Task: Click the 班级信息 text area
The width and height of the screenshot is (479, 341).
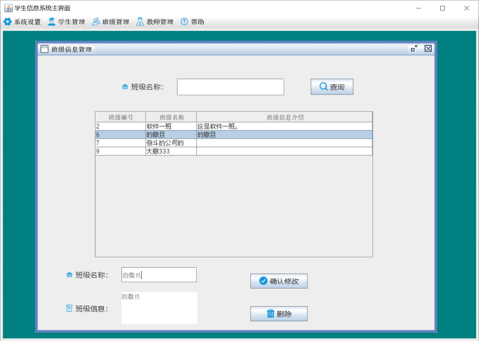Action: point(159,308)
